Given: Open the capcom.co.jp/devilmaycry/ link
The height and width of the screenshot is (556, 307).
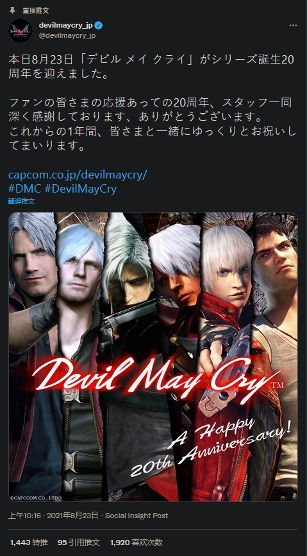Looking at the screenshot, I should tap(78, 175).
